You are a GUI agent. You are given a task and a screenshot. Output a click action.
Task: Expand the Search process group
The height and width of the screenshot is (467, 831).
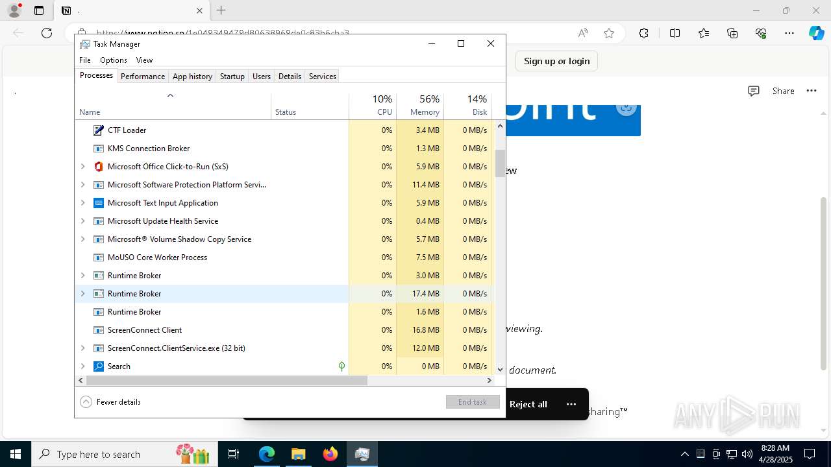click(x=82, y=366)
